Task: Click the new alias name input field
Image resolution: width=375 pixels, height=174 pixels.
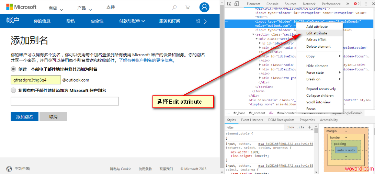Action: pyautogui.click(x=36, y=80)
